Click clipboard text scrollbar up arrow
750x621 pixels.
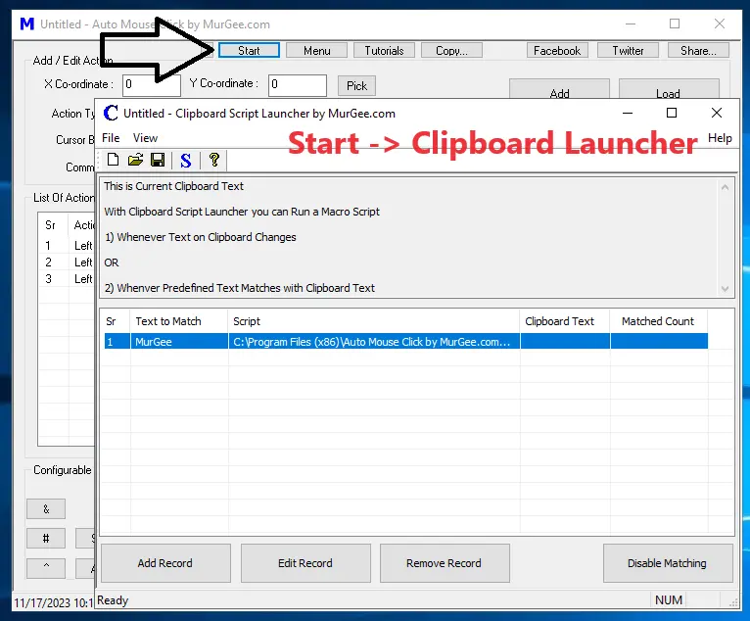(x=726, y=187)
